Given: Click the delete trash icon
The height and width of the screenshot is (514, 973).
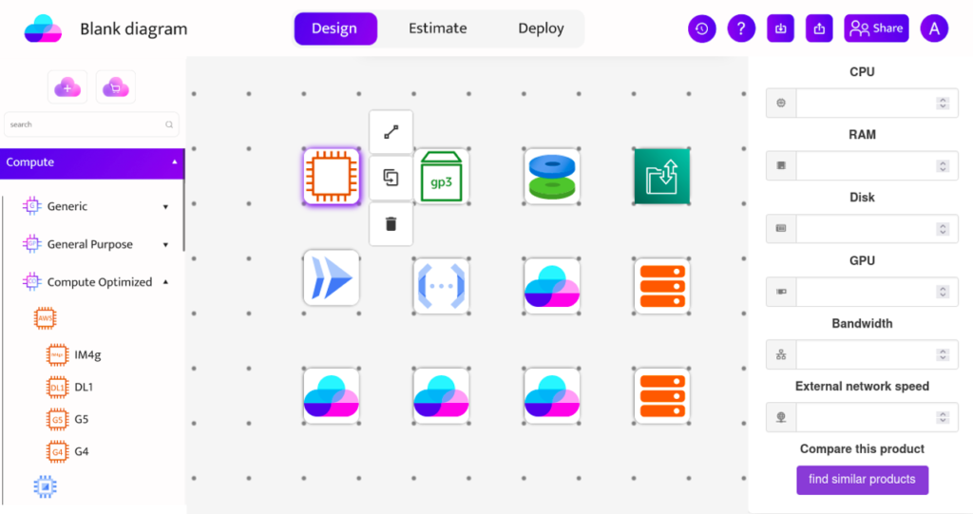Looking at the screenshot, I should (x=391, y=224).
